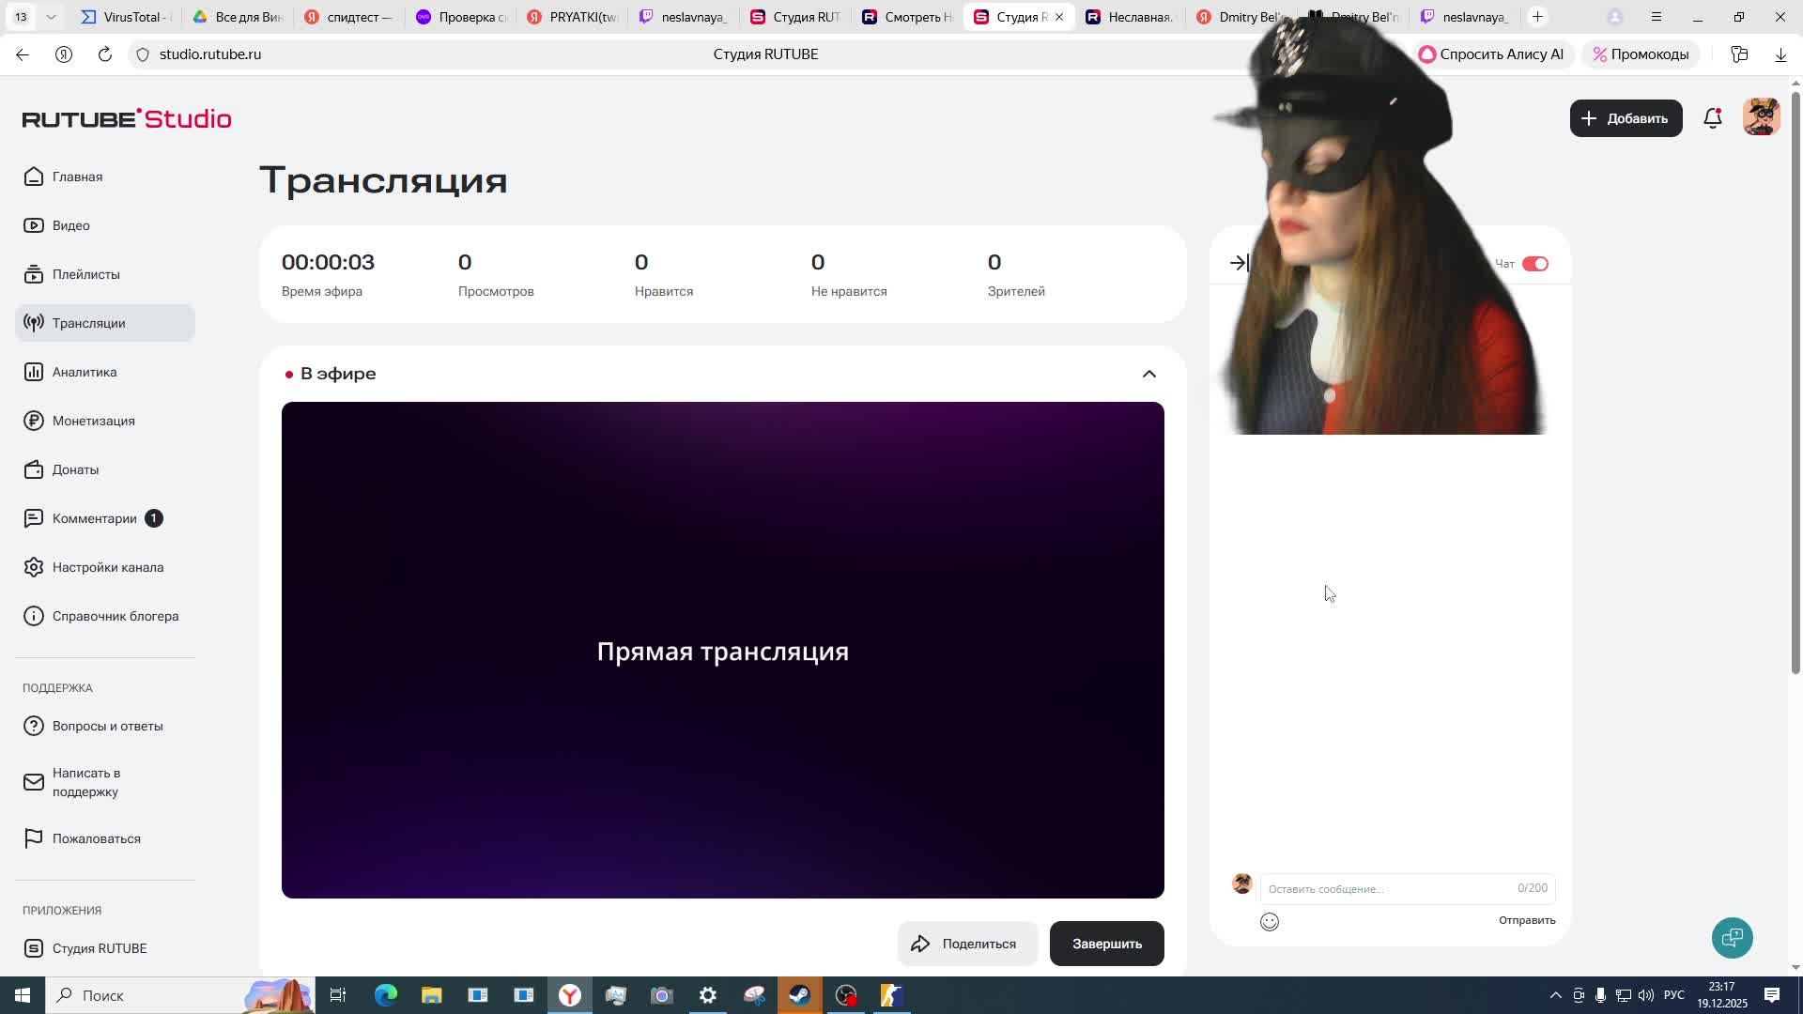The width and height of the screenshot is (1803, 1014).
Task: Open the Донаты sidebar section
Action: pyautogui.click(x=75, y=469)
